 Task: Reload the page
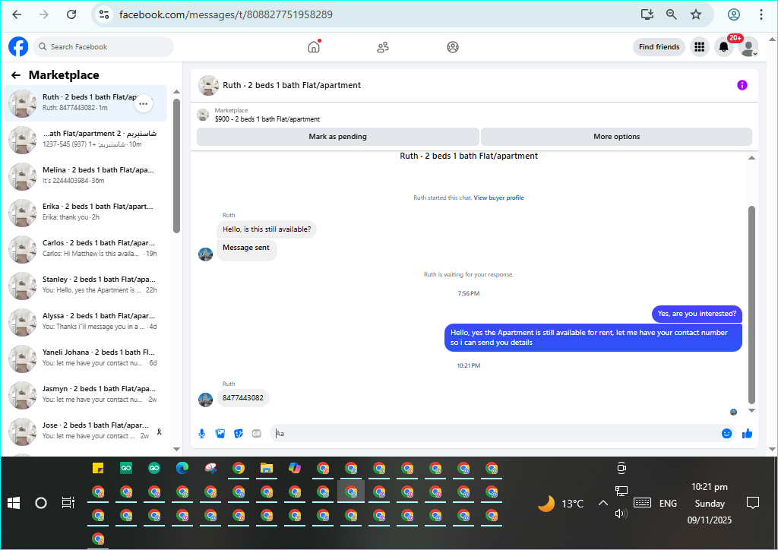point(71,14)
